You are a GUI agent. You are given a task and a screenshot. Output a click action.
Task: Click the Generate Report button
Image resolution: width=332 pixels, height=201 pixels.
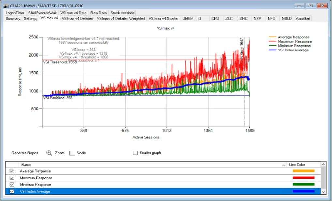[x=25, y=153]
